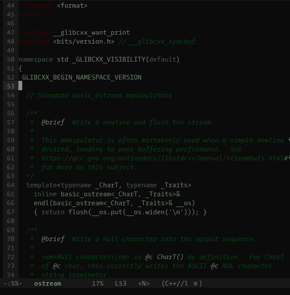Image resolution: width=290 pixels, height=295 pixels.
Task: Click <format> include on line 44
Action: (72, 6)
